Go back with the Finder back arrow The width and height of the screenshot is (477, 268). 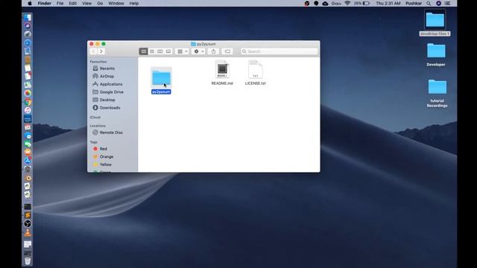click(93, 51)
